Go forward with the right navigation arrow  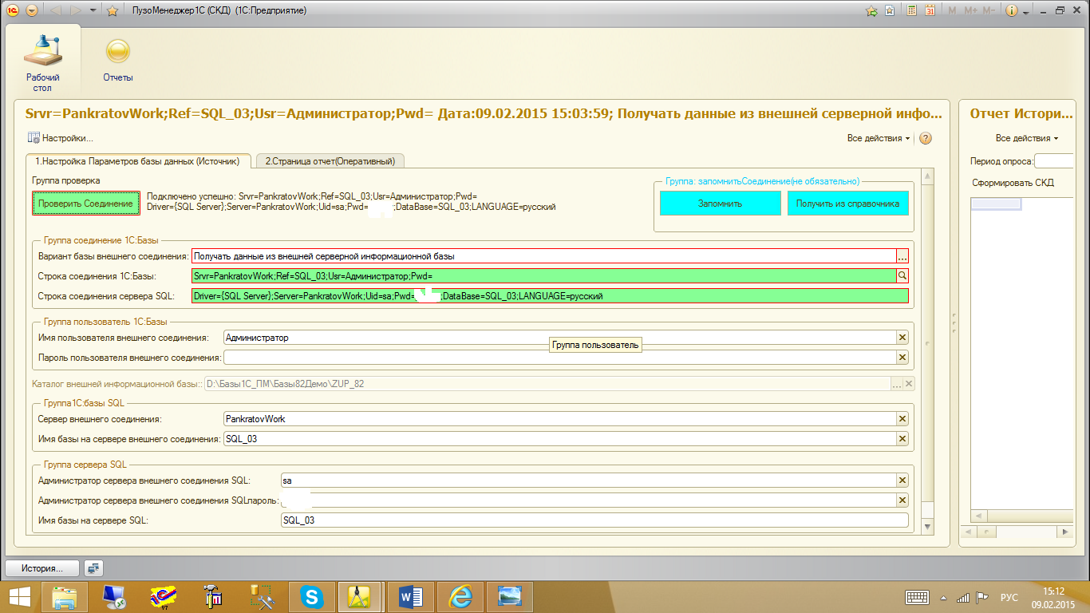click(76, 10)
